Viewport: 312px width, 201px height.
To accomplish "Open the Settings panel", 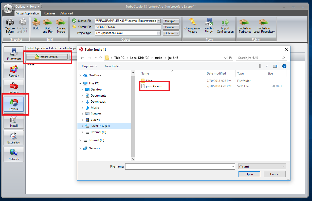I will (x=14, y=87).
